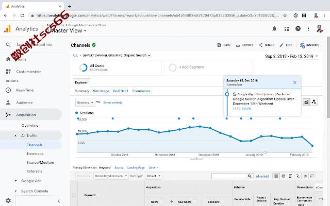Open Audience reports
This screenshot has width=330, height=206.
pos(24,102)
